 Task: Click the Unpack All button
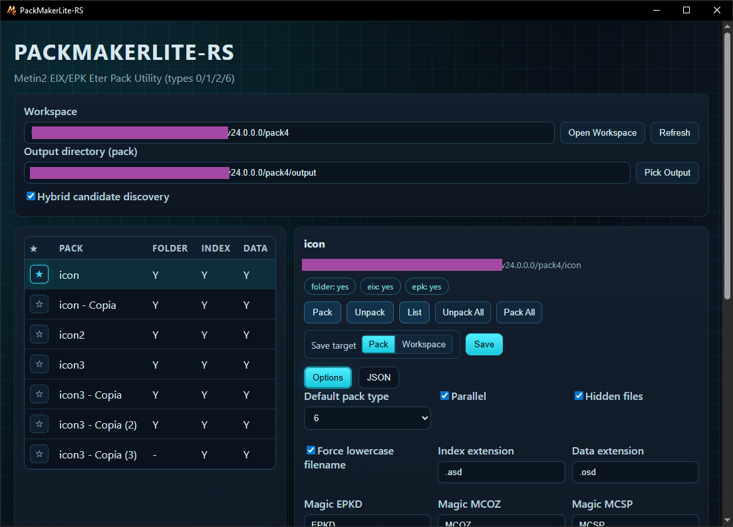463,312
